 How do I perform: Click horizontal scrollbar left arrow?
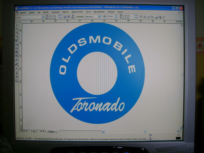[103, 132]
